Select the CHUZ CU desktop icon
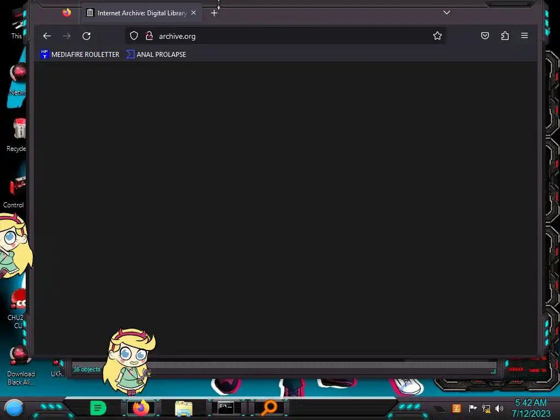 coord(16,310)
